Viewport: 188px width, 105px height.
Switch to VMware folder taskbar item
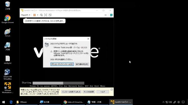click(x=26, y=102)
